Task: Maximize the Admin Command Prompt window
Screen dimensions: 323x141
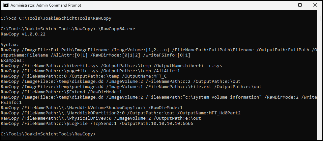Action: click(x=300, y=5)
